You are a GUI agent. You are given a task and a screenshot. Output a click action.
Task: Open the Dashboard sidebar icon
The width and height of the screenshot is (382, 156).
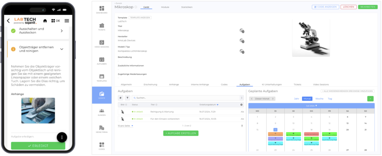(x=102, y=10)
